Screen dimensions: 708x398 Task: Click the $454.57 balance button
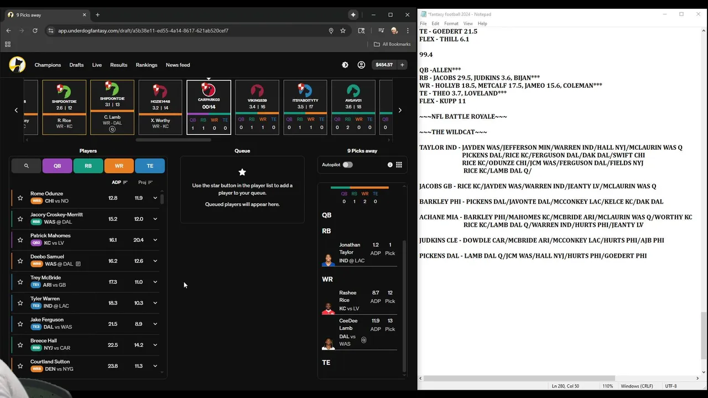click(384, 65)
